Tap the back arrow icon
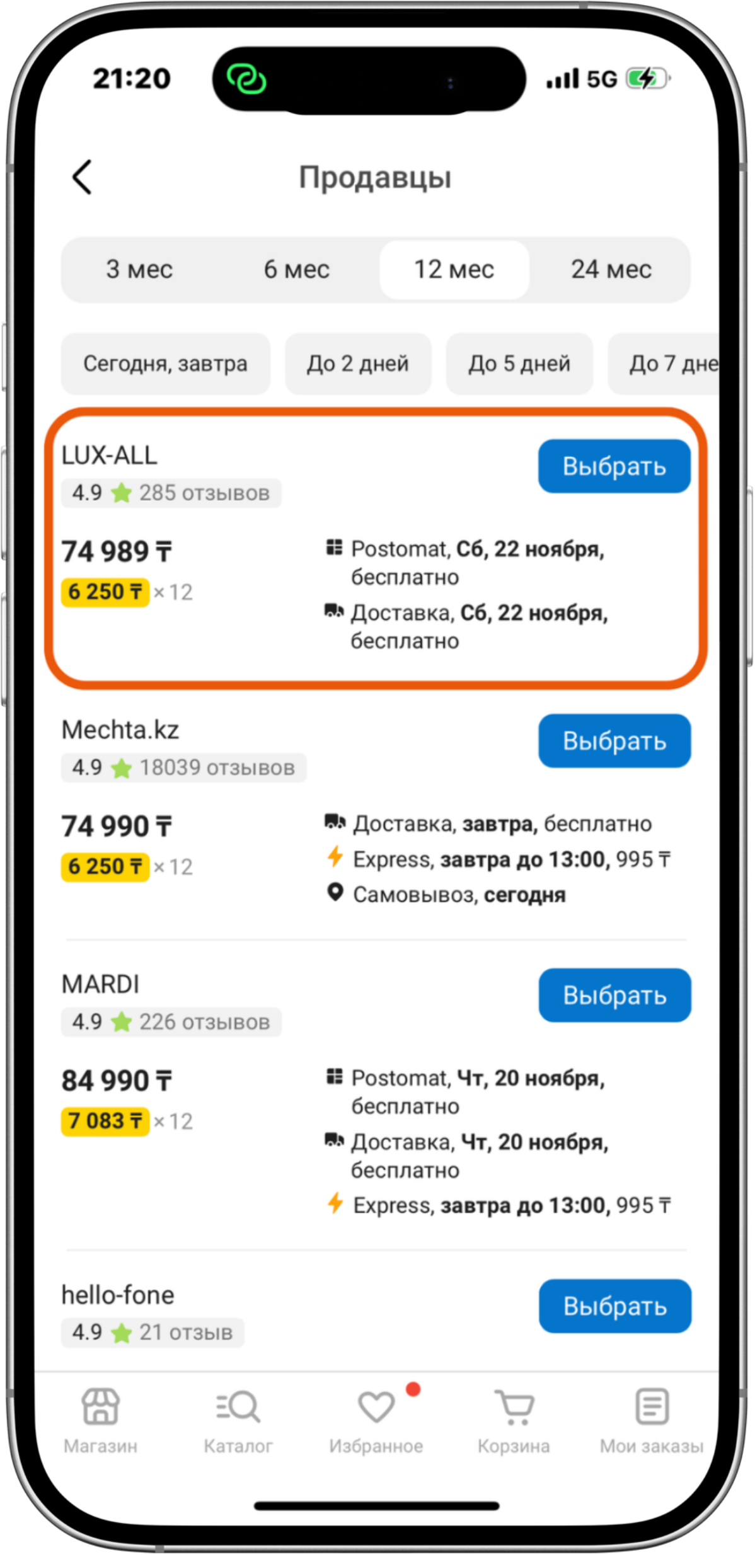This screenshot has height=1555, width=755. pos(83,177)
